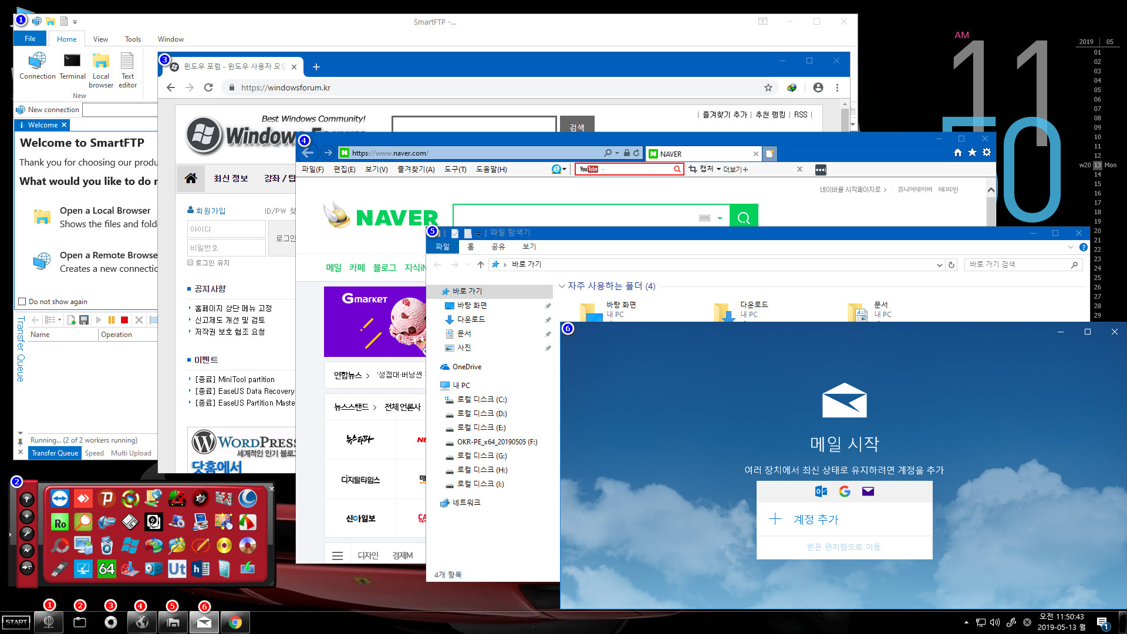Add new item to transfer queue

coord(71,320)
